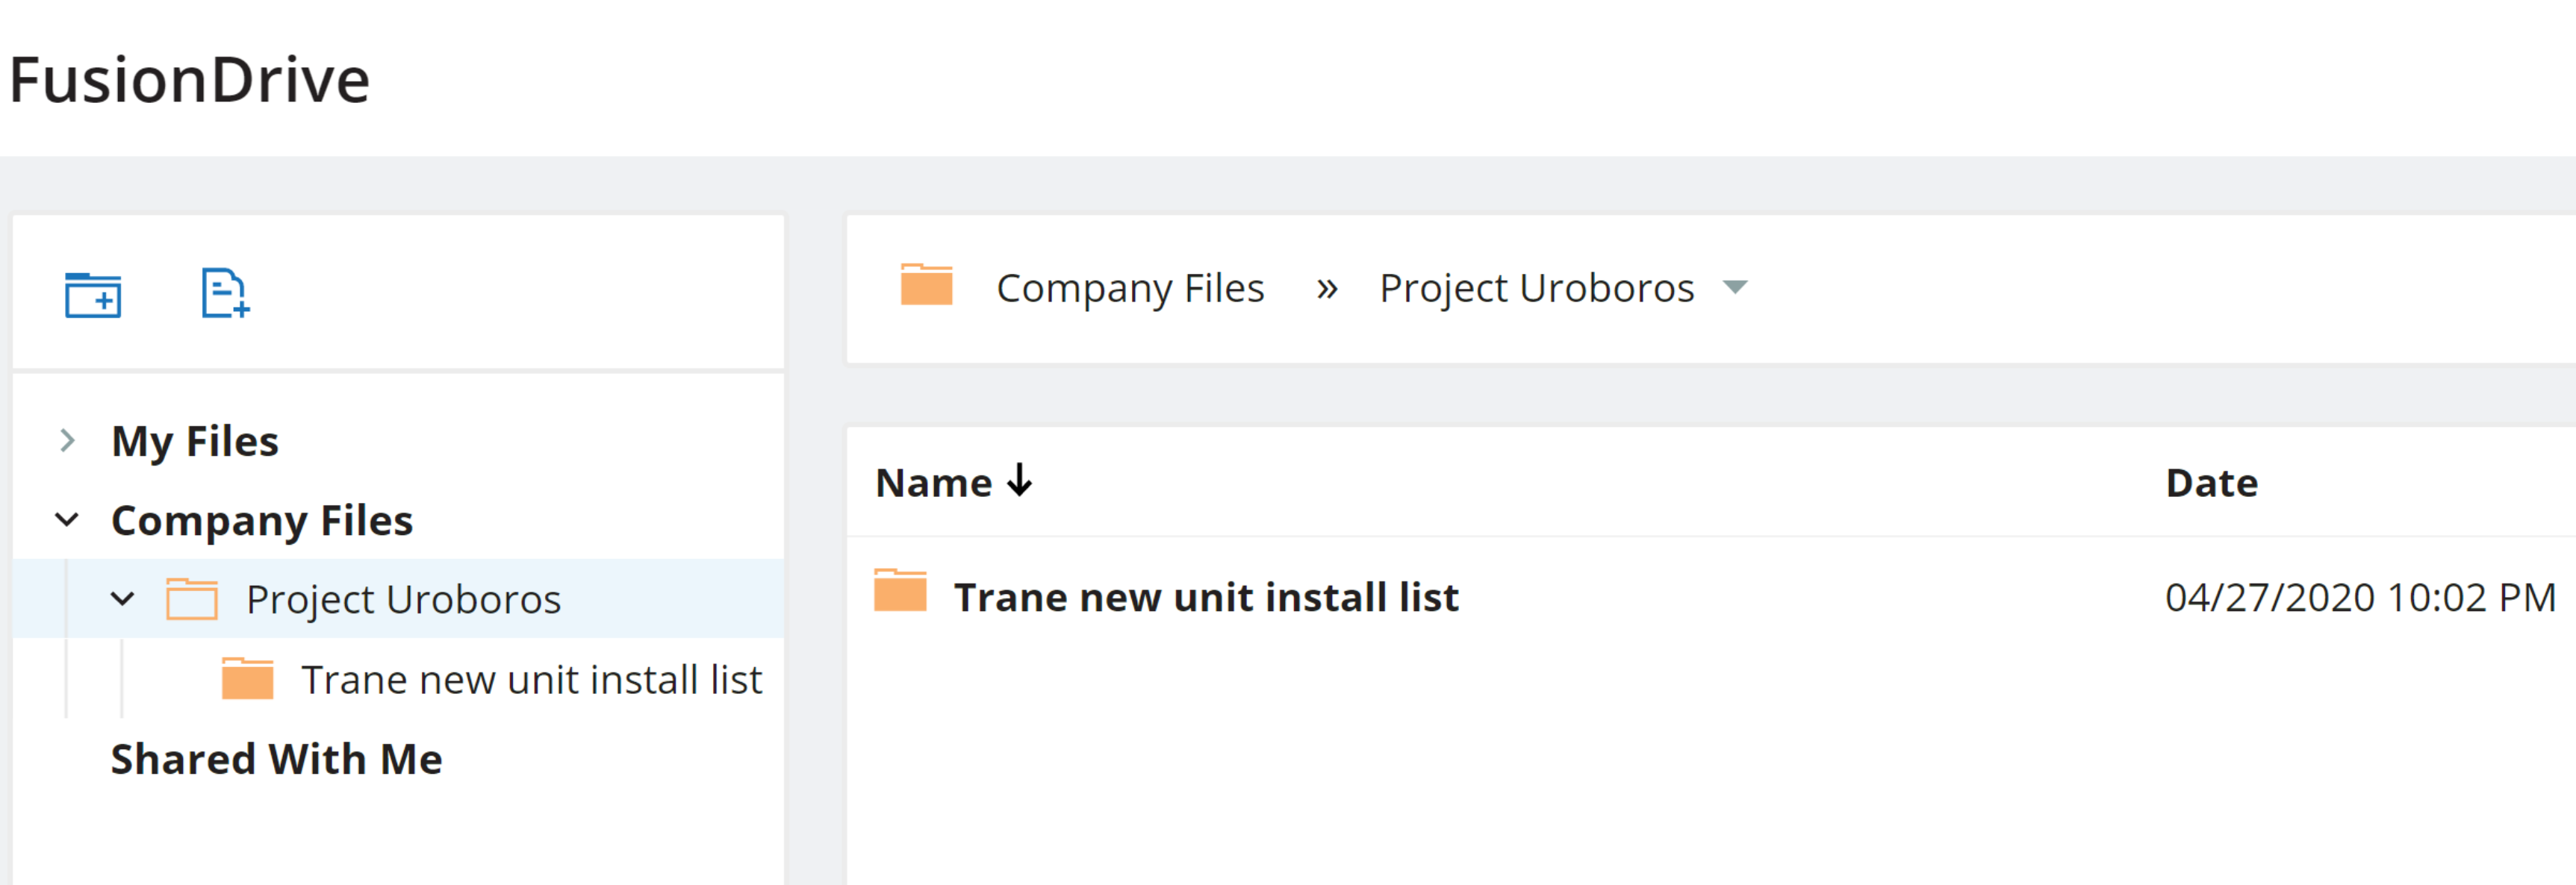Click the breadcrumb double-chevron separator
2576x885 pixels.
tap(1326, 289)
